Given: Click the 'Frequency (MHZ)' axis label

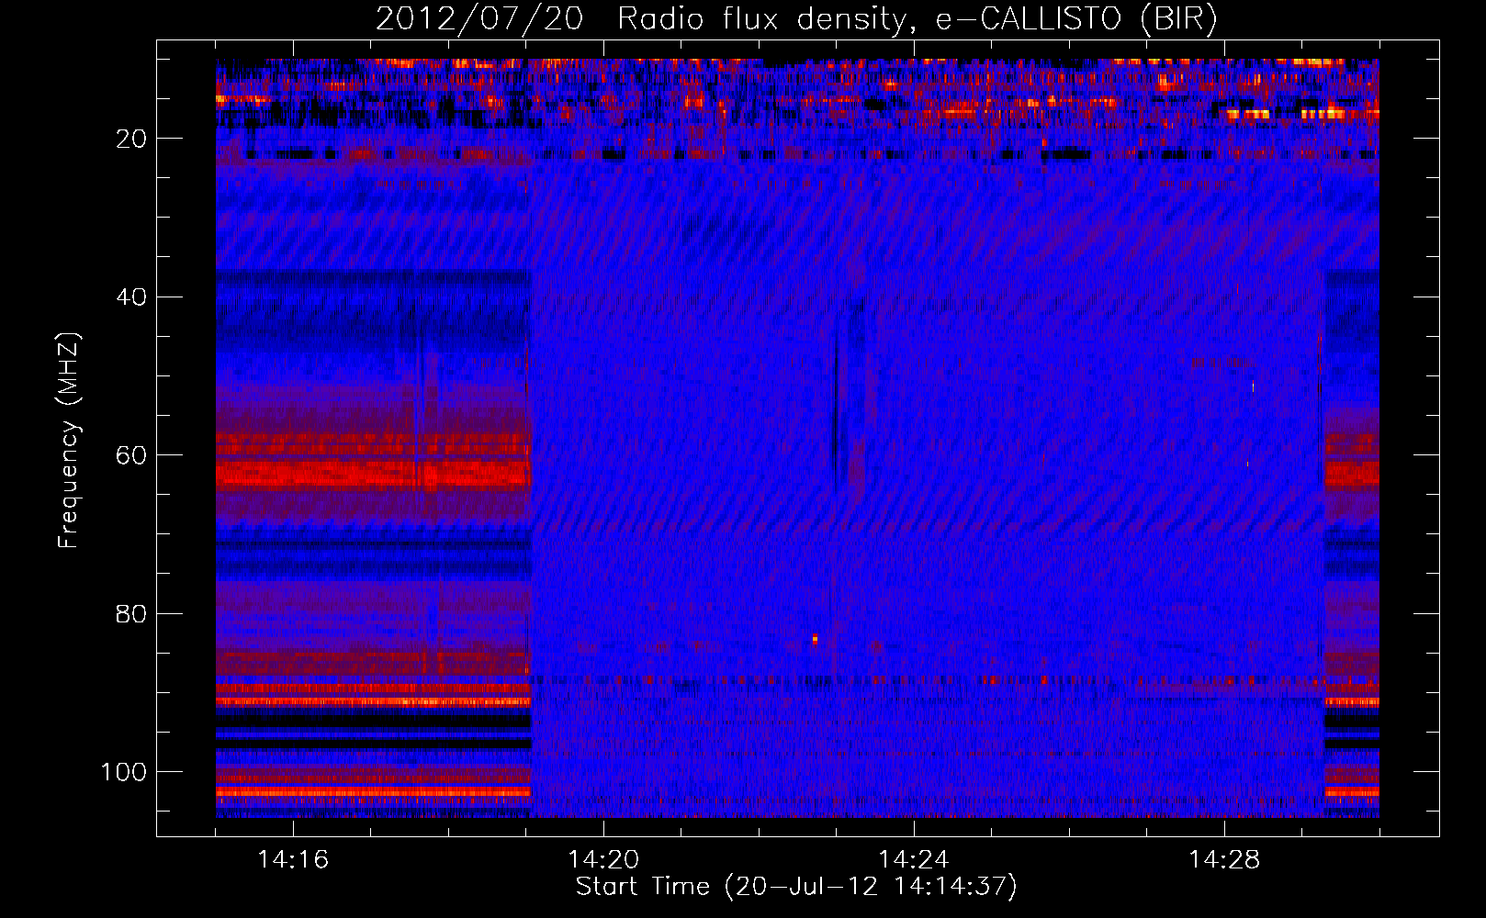Looking at the screenshot, I should pos(69,441).
